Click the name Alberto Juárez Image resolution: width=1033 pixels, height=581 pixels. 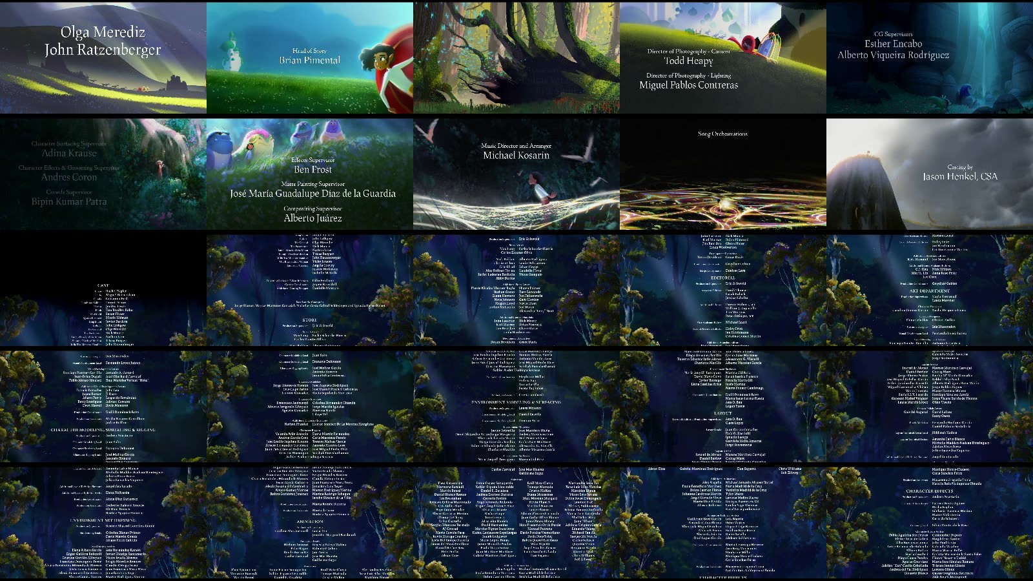click(313, 218)
